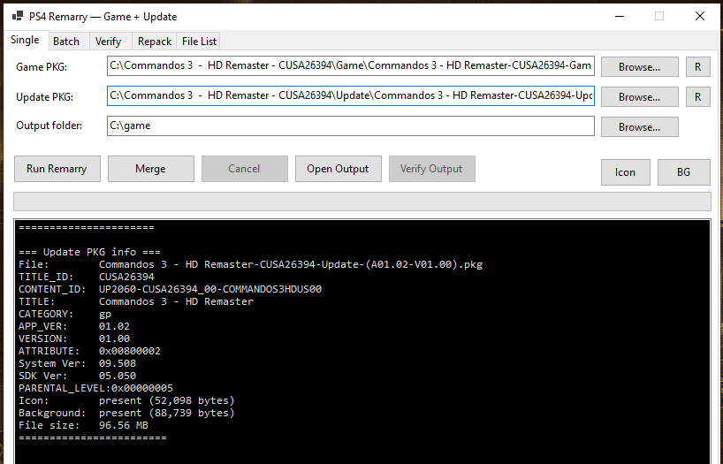Click the '=== Update PKG info ===' log header

pos(89,252)
